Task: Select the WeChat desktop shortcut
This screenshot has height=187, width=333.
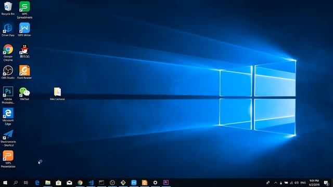Action: (x=24, y=94)
